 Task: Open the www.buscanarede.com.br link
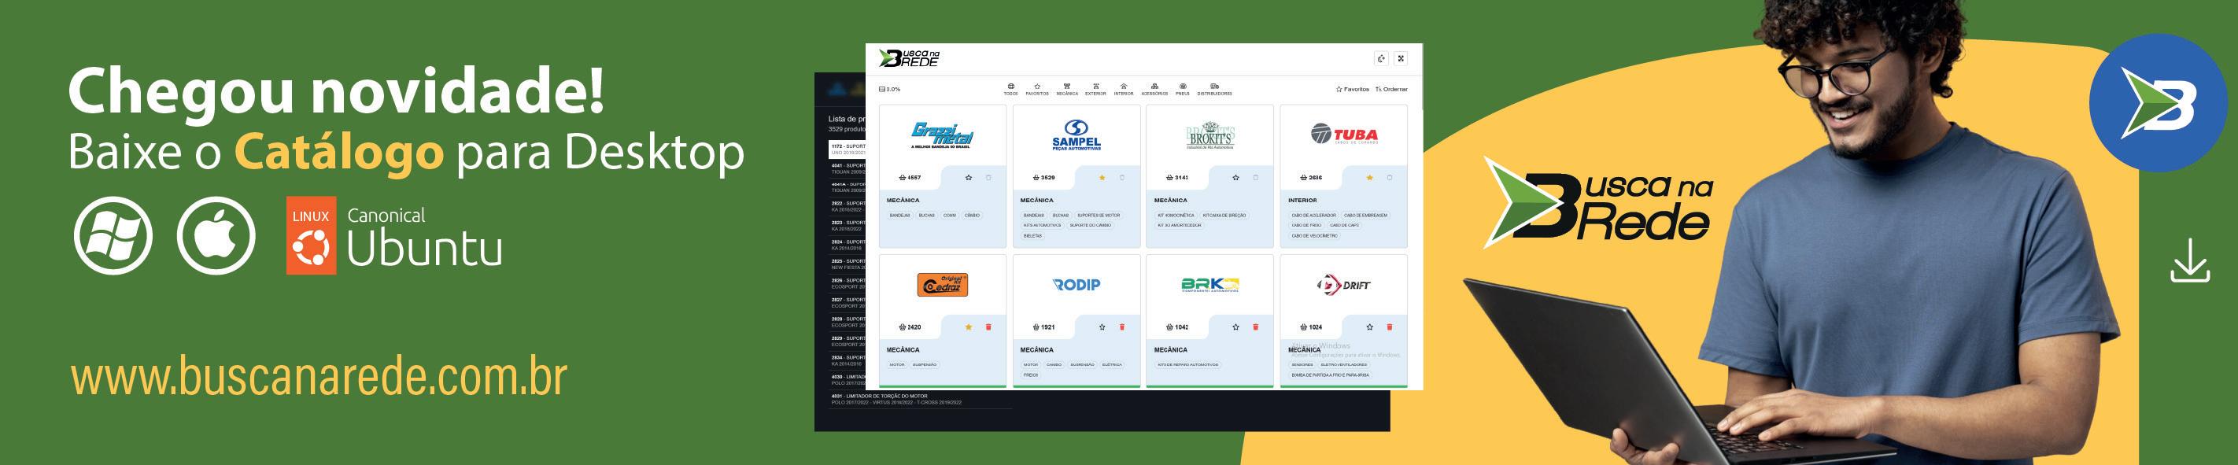[x=319, y=376]
